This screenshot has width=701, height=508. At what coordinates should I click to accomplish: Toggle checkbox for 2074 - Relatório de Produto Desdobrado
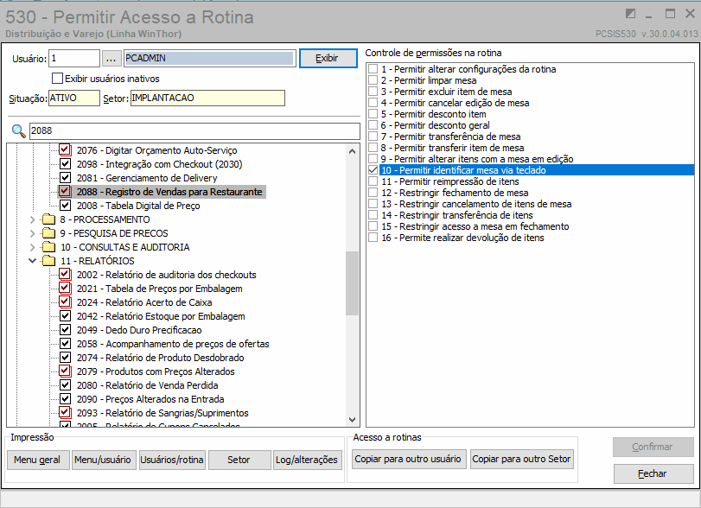pos(65,358)
